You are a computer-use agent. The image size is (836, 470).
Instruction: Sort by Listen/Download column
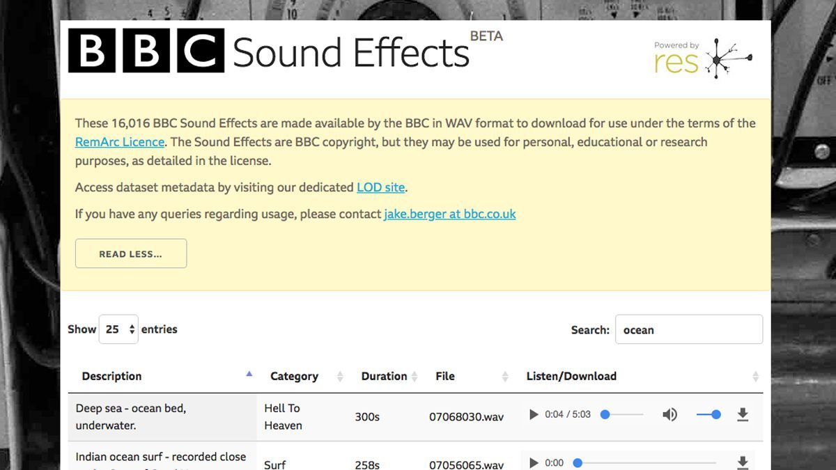click(x=638, y=376)
